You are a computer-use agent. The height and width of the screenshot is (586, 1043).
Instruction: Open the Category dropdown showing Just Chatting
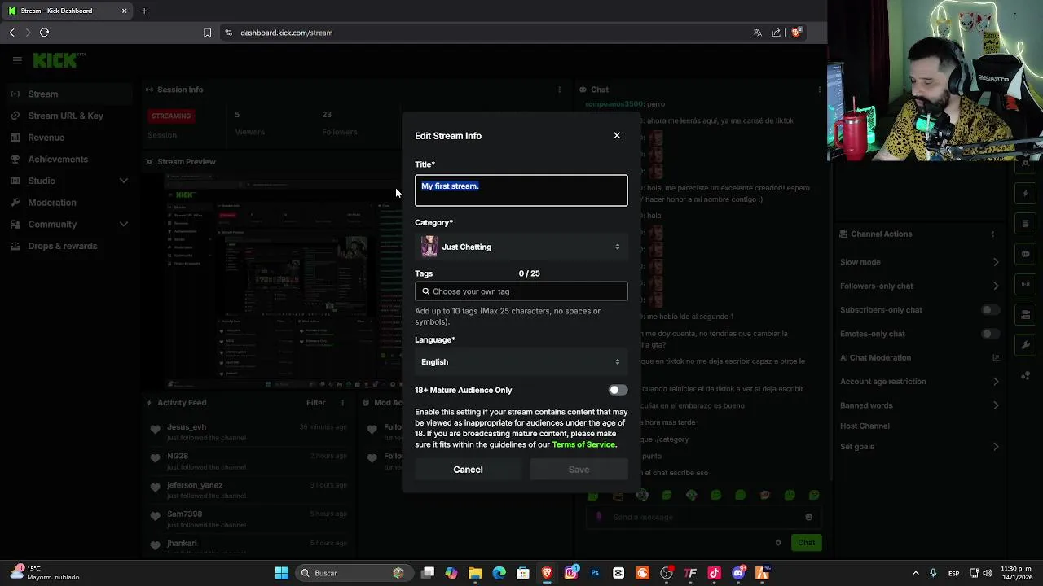pyautogui.click(x=521, y=247)
